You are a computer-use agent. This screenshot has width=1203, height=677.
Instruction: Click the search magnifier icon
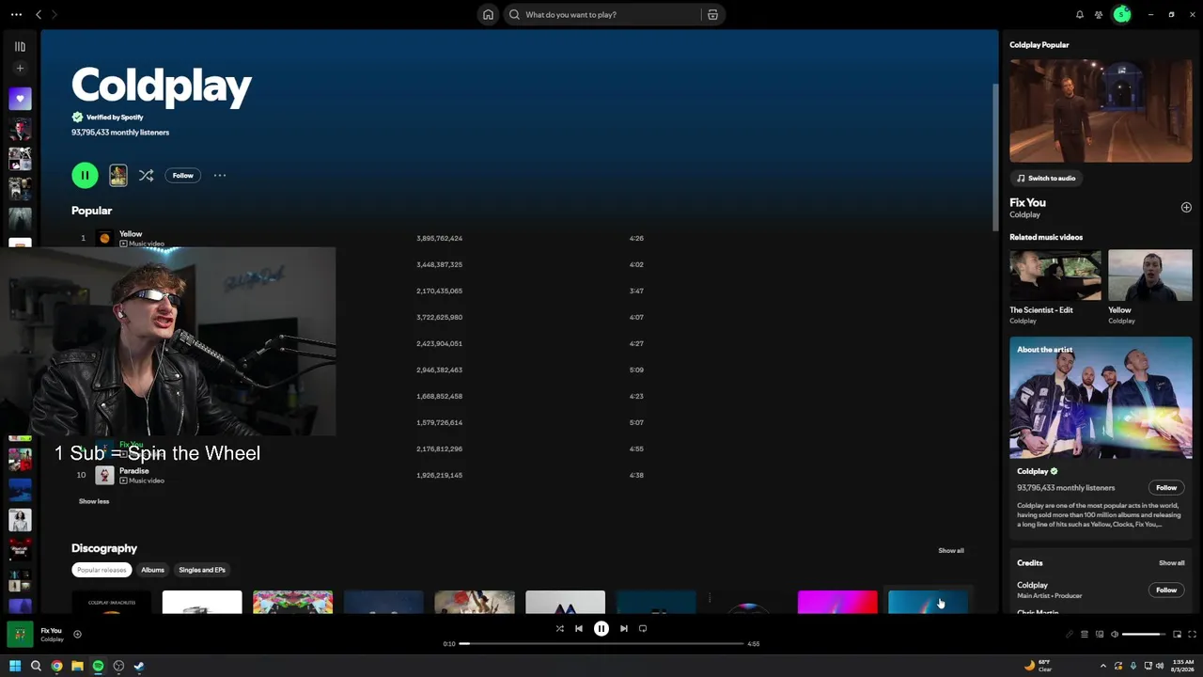[x=514, y=15]
